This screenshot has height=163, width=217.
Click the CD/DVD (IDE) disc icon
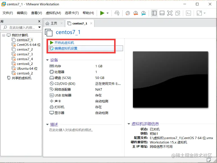[51, 83]
